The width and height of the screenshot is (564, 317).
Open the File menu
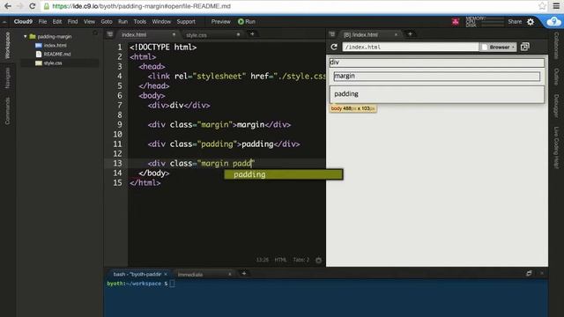tap(42, 21)
